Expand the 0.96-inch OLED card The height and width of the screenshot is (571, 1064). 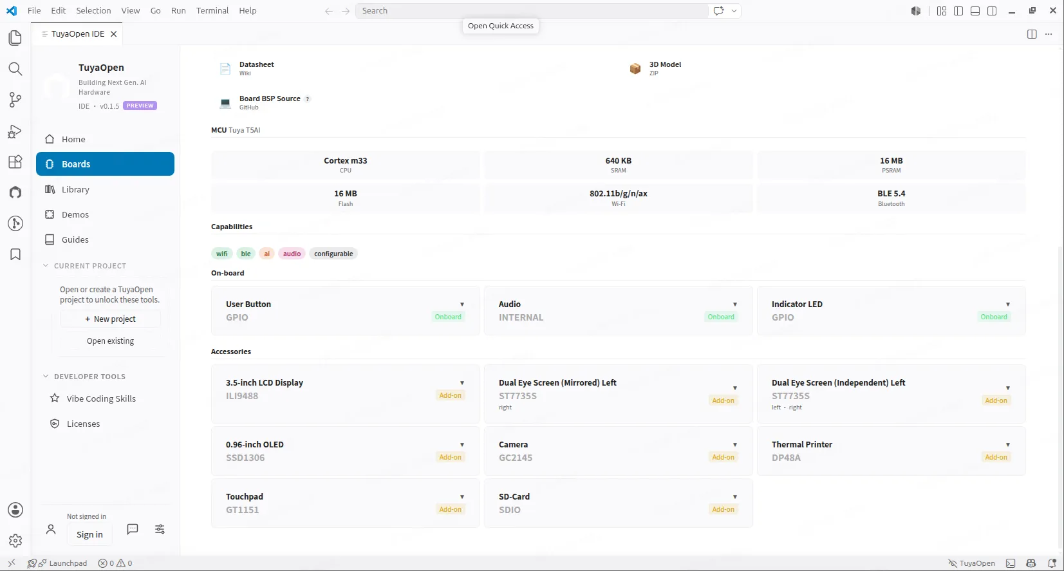point(462,445)
